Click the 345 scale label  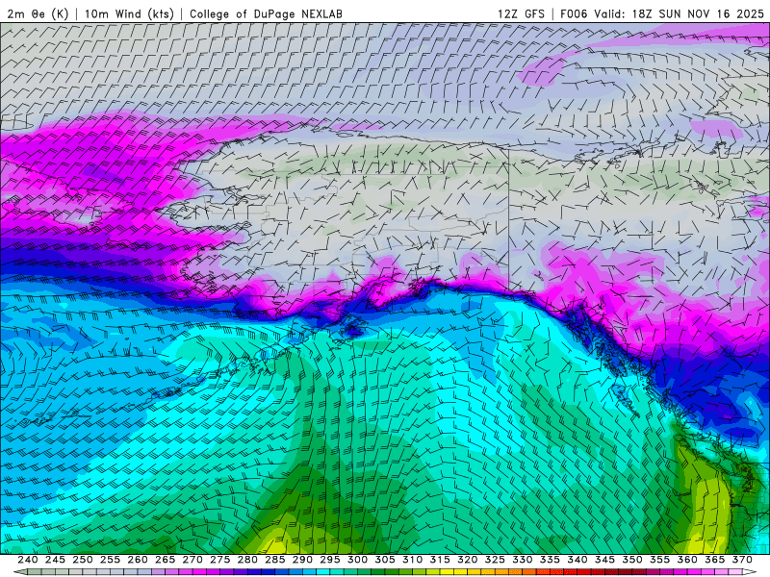tap(605, 560)
